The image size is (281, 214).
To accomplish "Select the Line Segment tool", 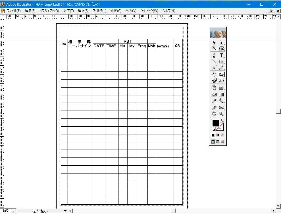I will tap(214, 61).
